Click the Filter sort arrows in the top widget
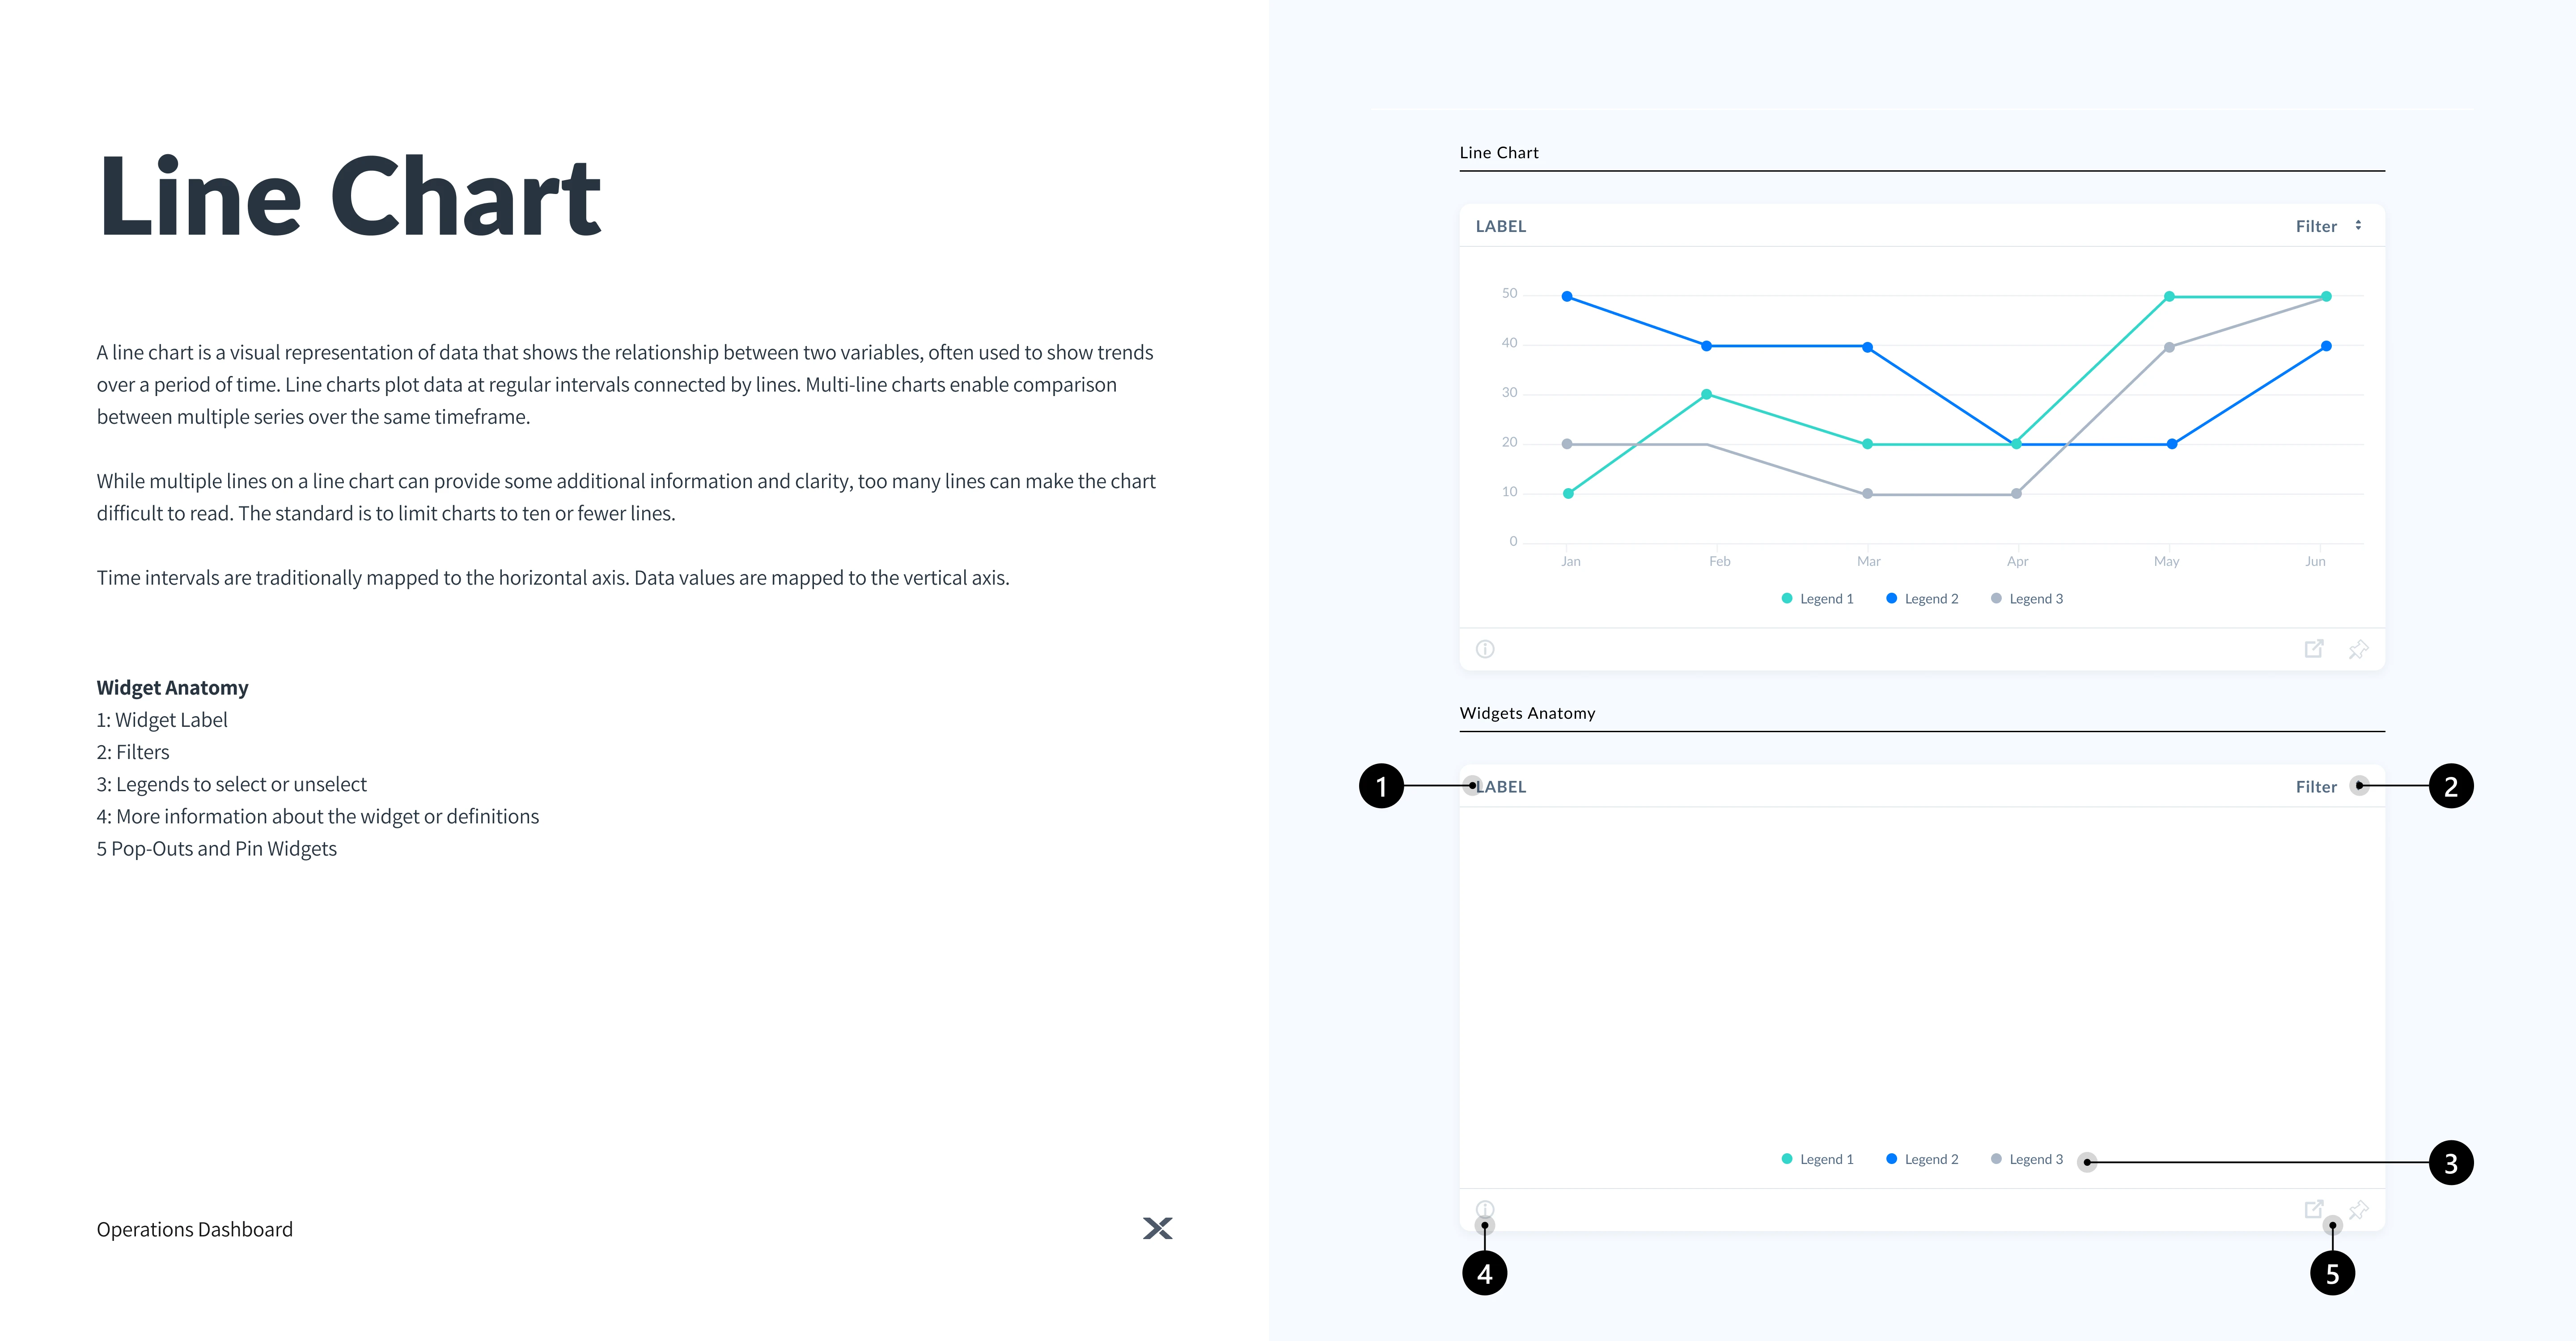 click(2358, 226)
